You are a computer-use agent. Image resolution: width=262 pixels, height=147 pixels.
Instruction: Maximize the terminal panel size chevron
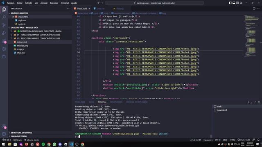point(255,102)
